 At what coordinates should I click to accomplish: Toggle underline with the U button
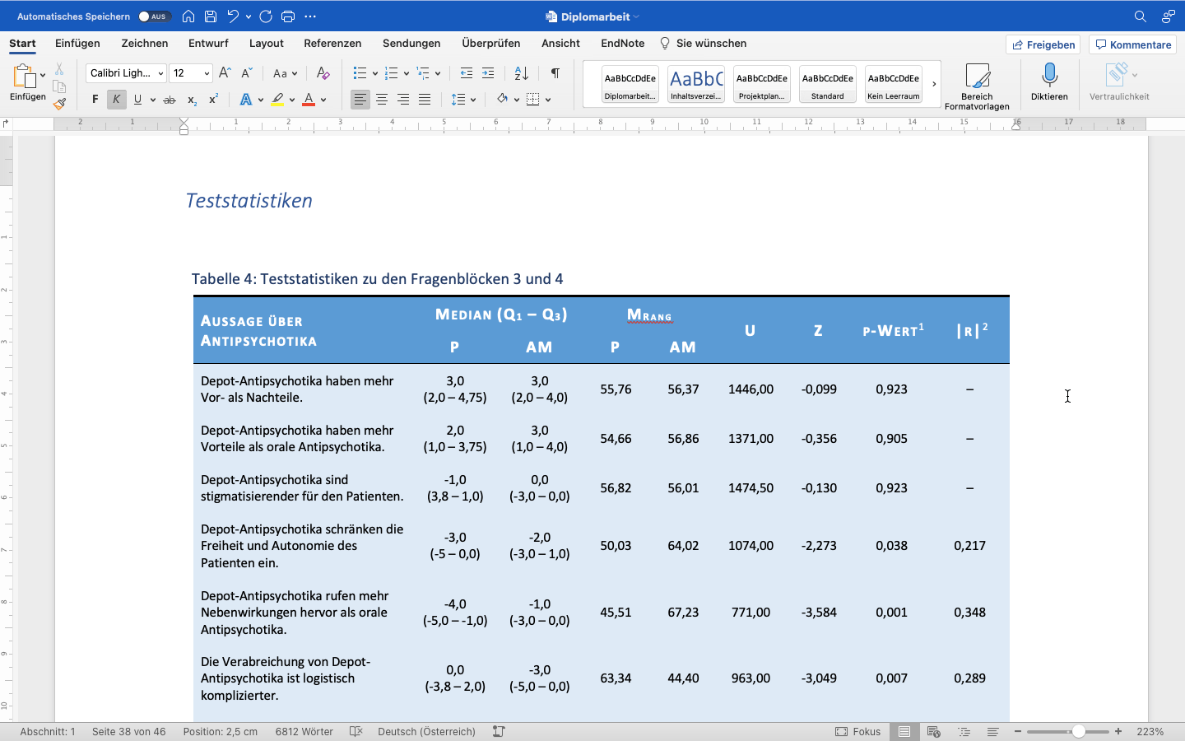pos(137,100)
